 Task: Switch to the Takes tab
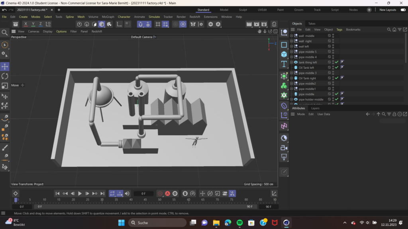pos(312,23)
